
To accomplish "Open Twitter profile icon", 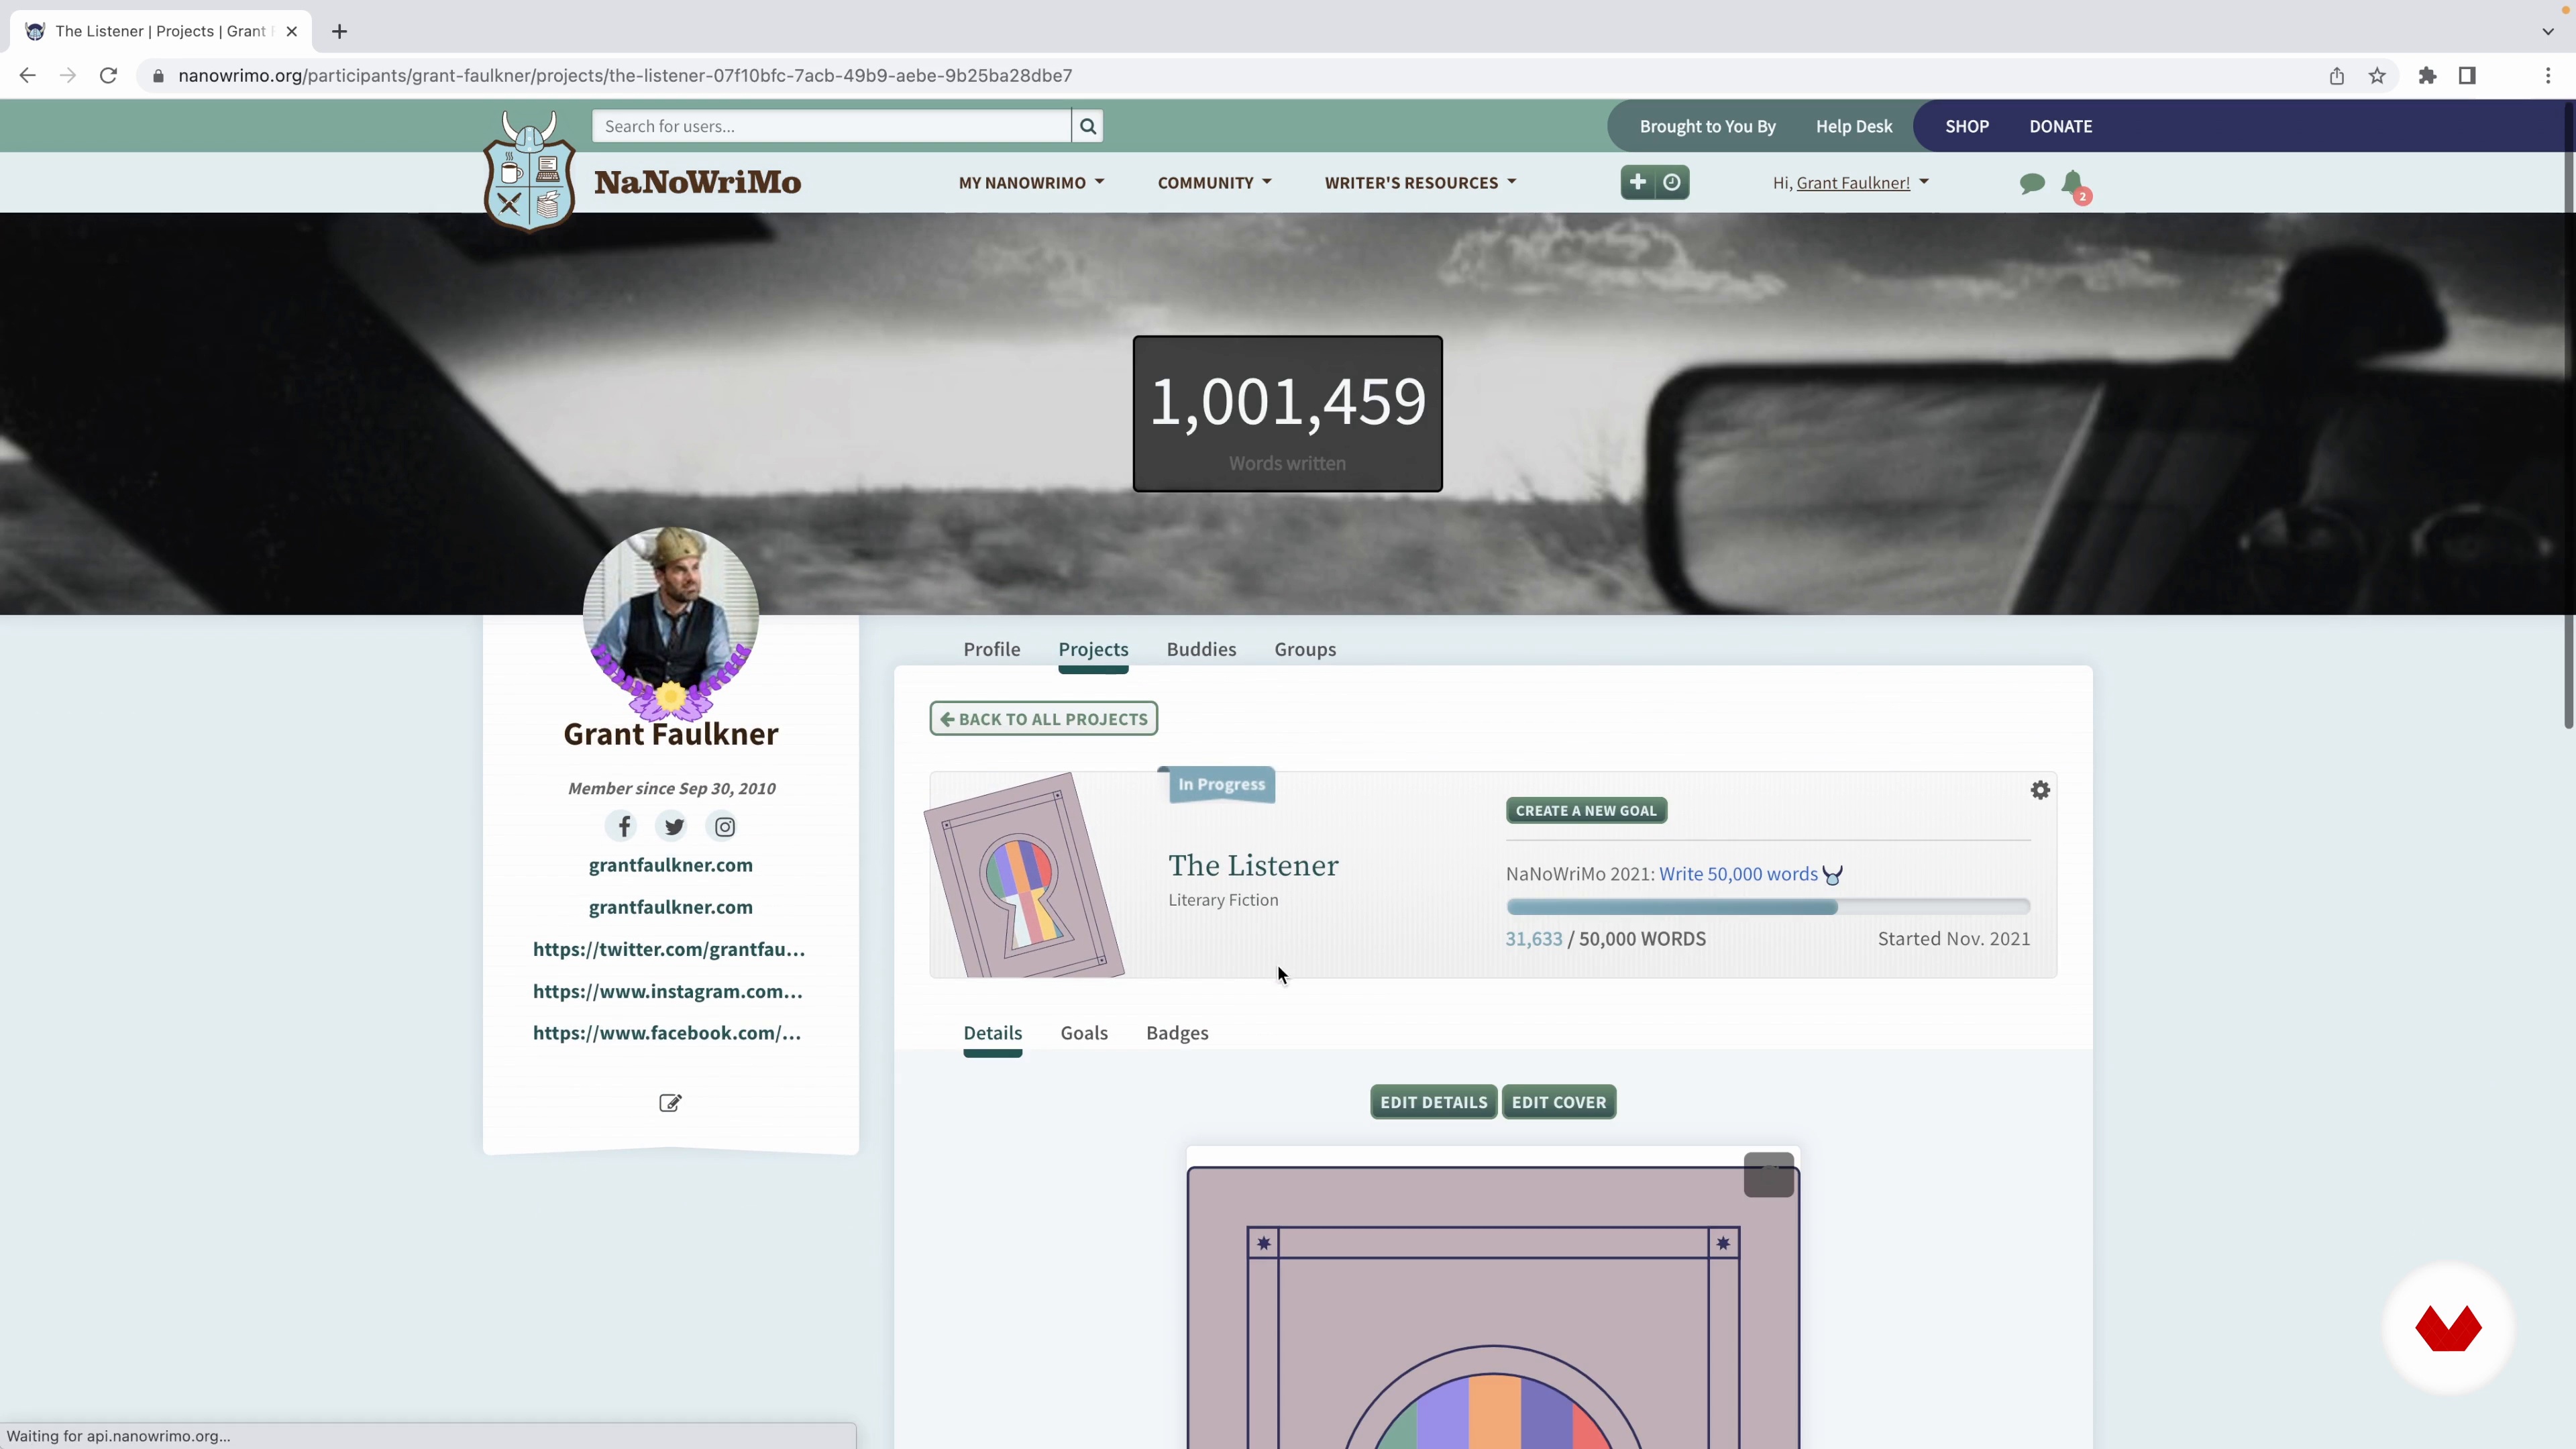I will coord(674,827).
